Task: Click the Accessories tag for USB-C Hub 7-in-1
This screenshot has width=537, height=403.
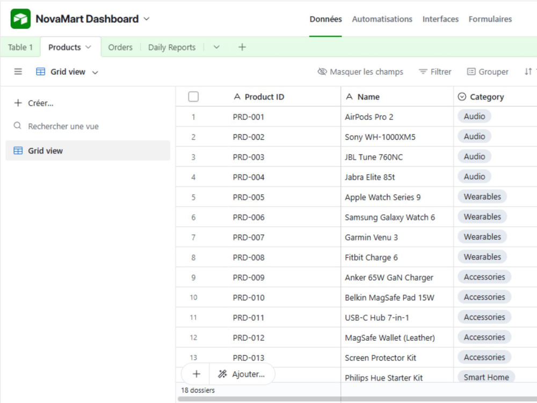Action: tap(484, 317)
